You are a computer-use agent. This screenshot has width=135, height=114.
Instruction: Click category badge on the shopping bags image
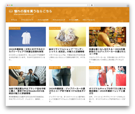pos(95,68)
